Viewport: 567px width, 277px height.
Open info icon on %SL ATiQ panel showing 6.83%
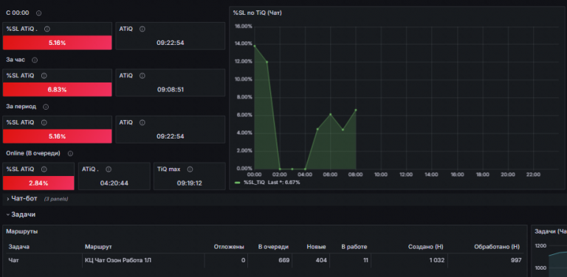click(x=44, y=76)
